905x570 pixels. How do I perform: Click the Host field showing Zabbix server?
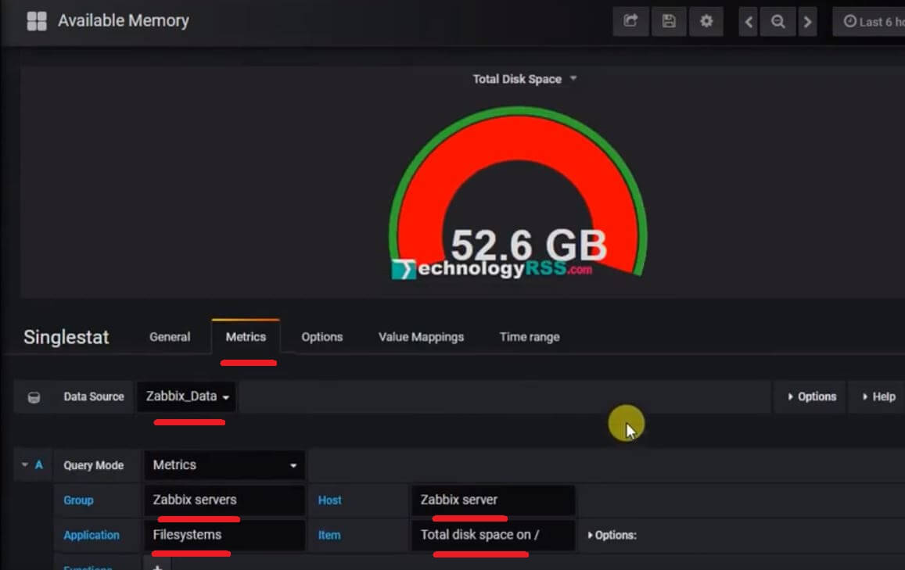(492, 500)
